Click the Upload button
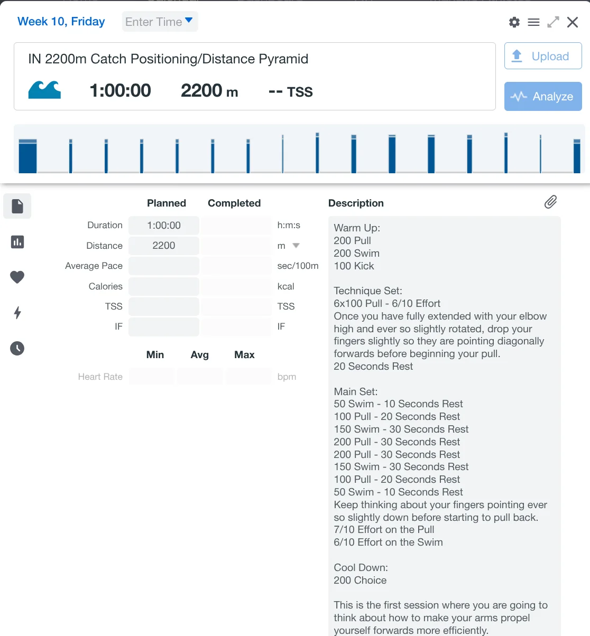The height and width of the screenshot is (636, 590). [x=543, y=56]
